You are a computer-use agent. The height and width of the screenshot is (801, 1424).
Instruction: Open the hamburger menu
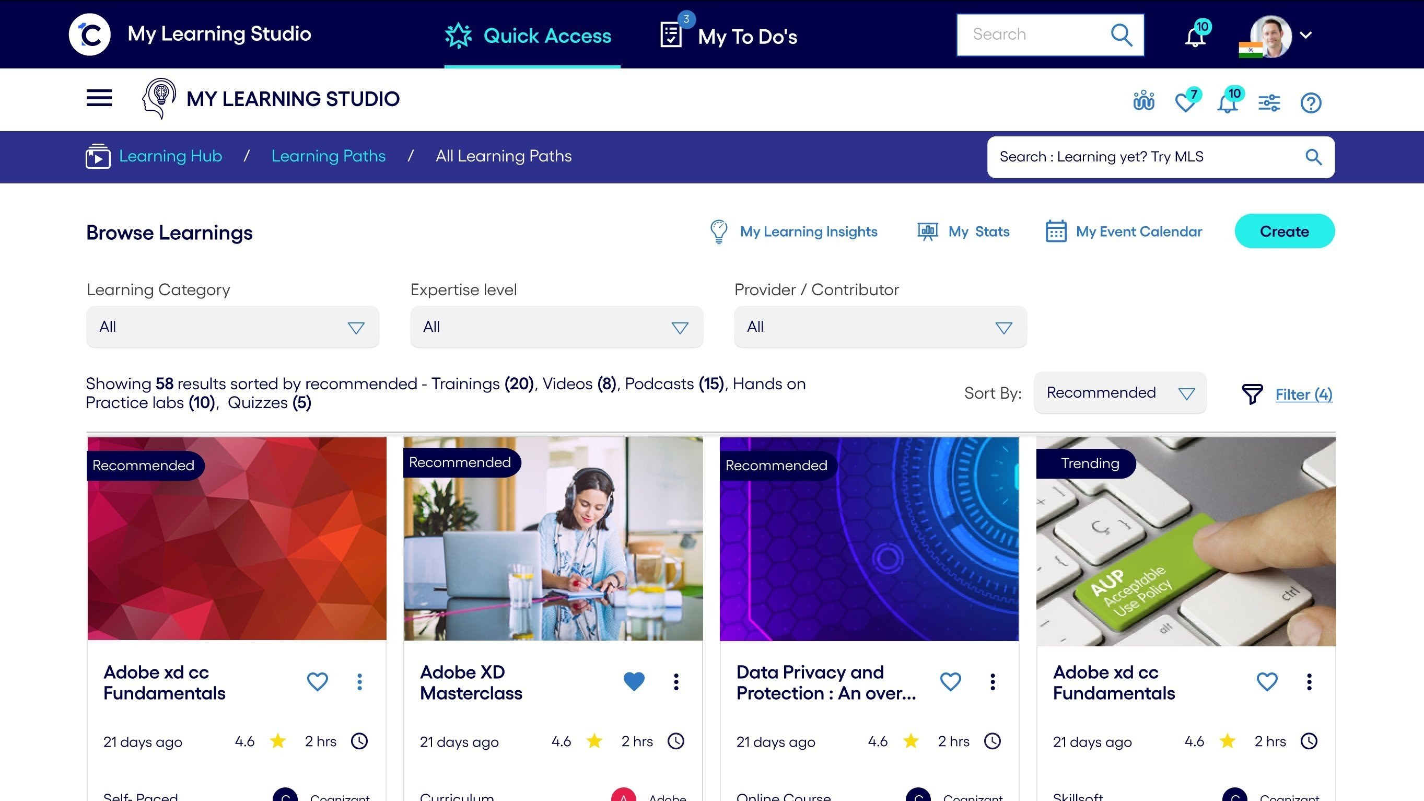99,98
